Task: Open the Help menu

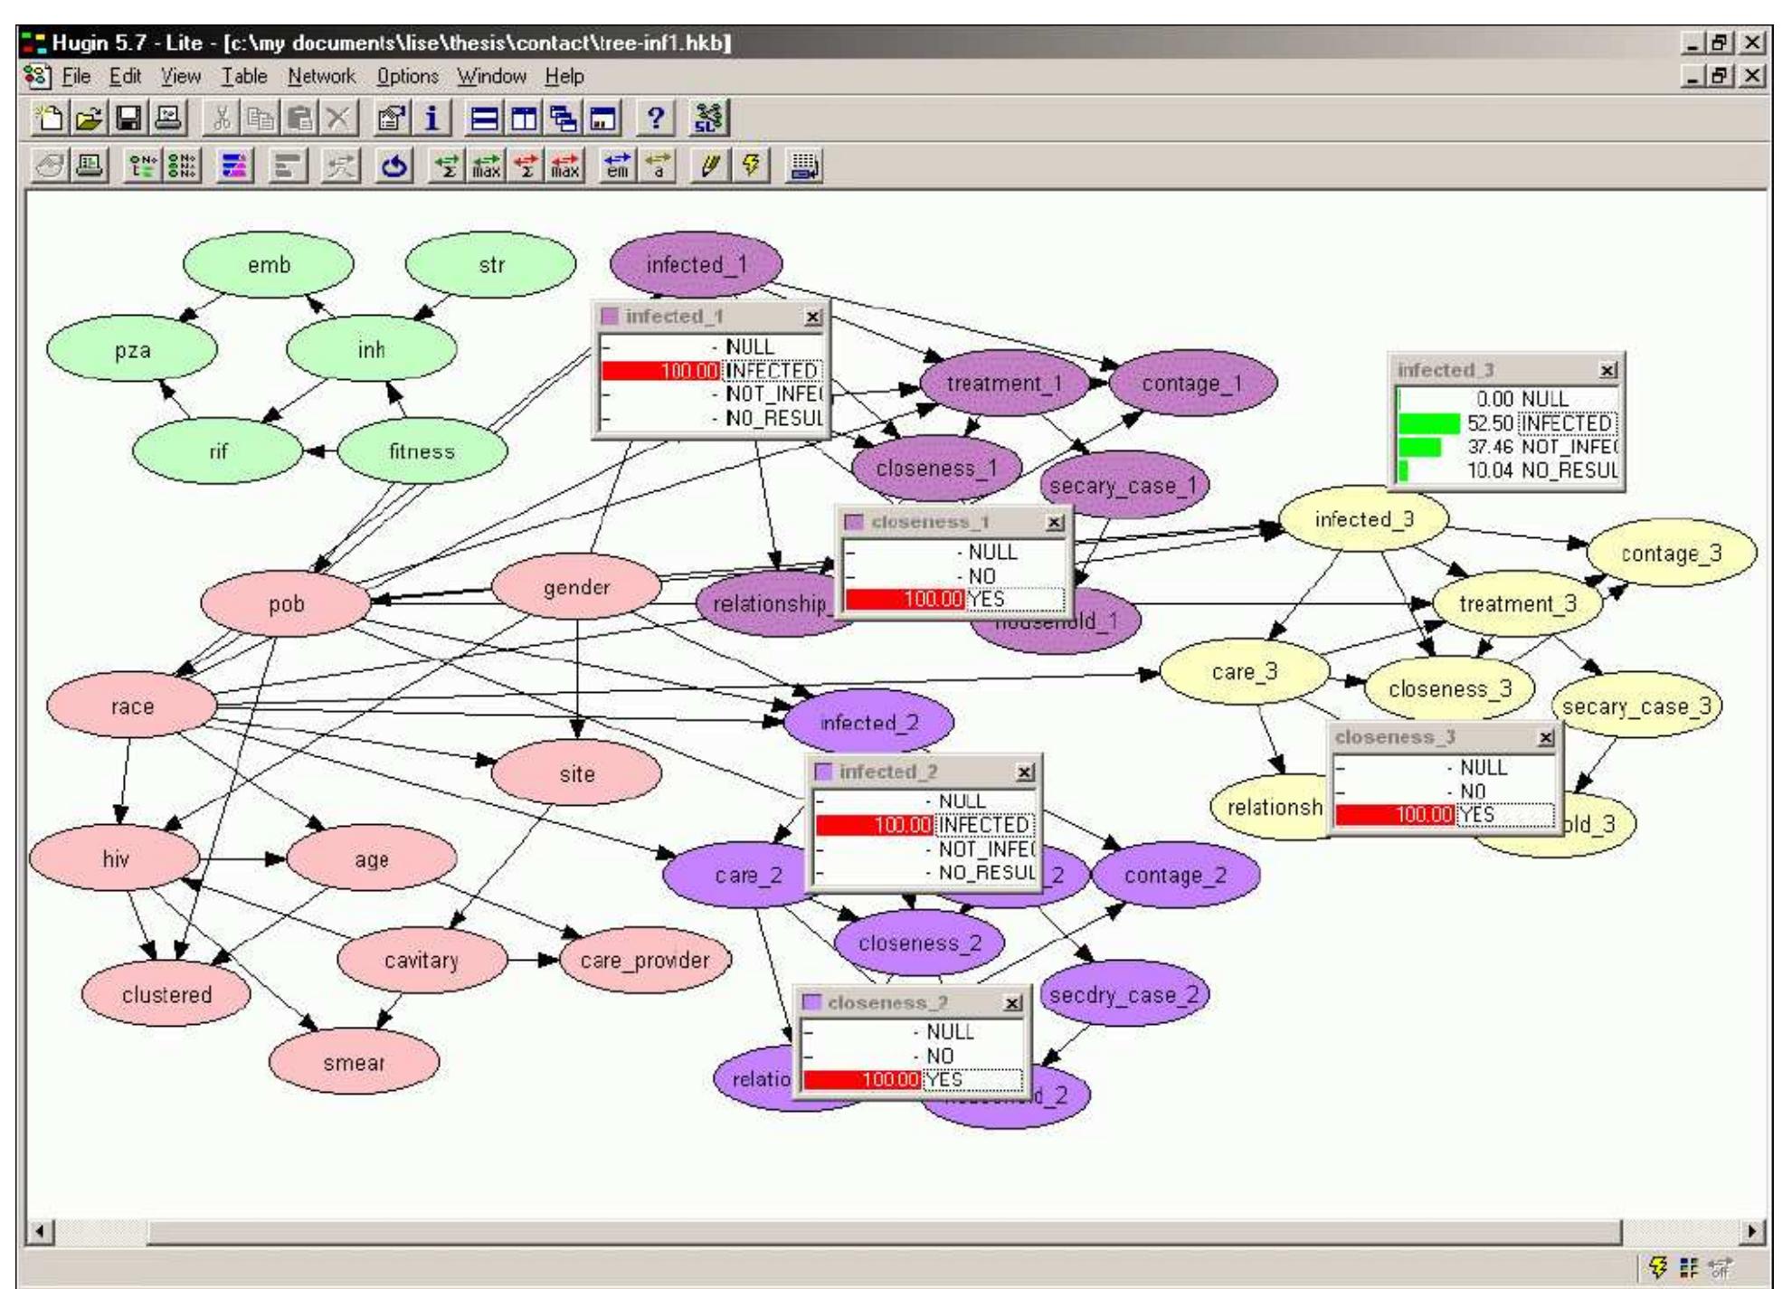Action: (564, 77)
